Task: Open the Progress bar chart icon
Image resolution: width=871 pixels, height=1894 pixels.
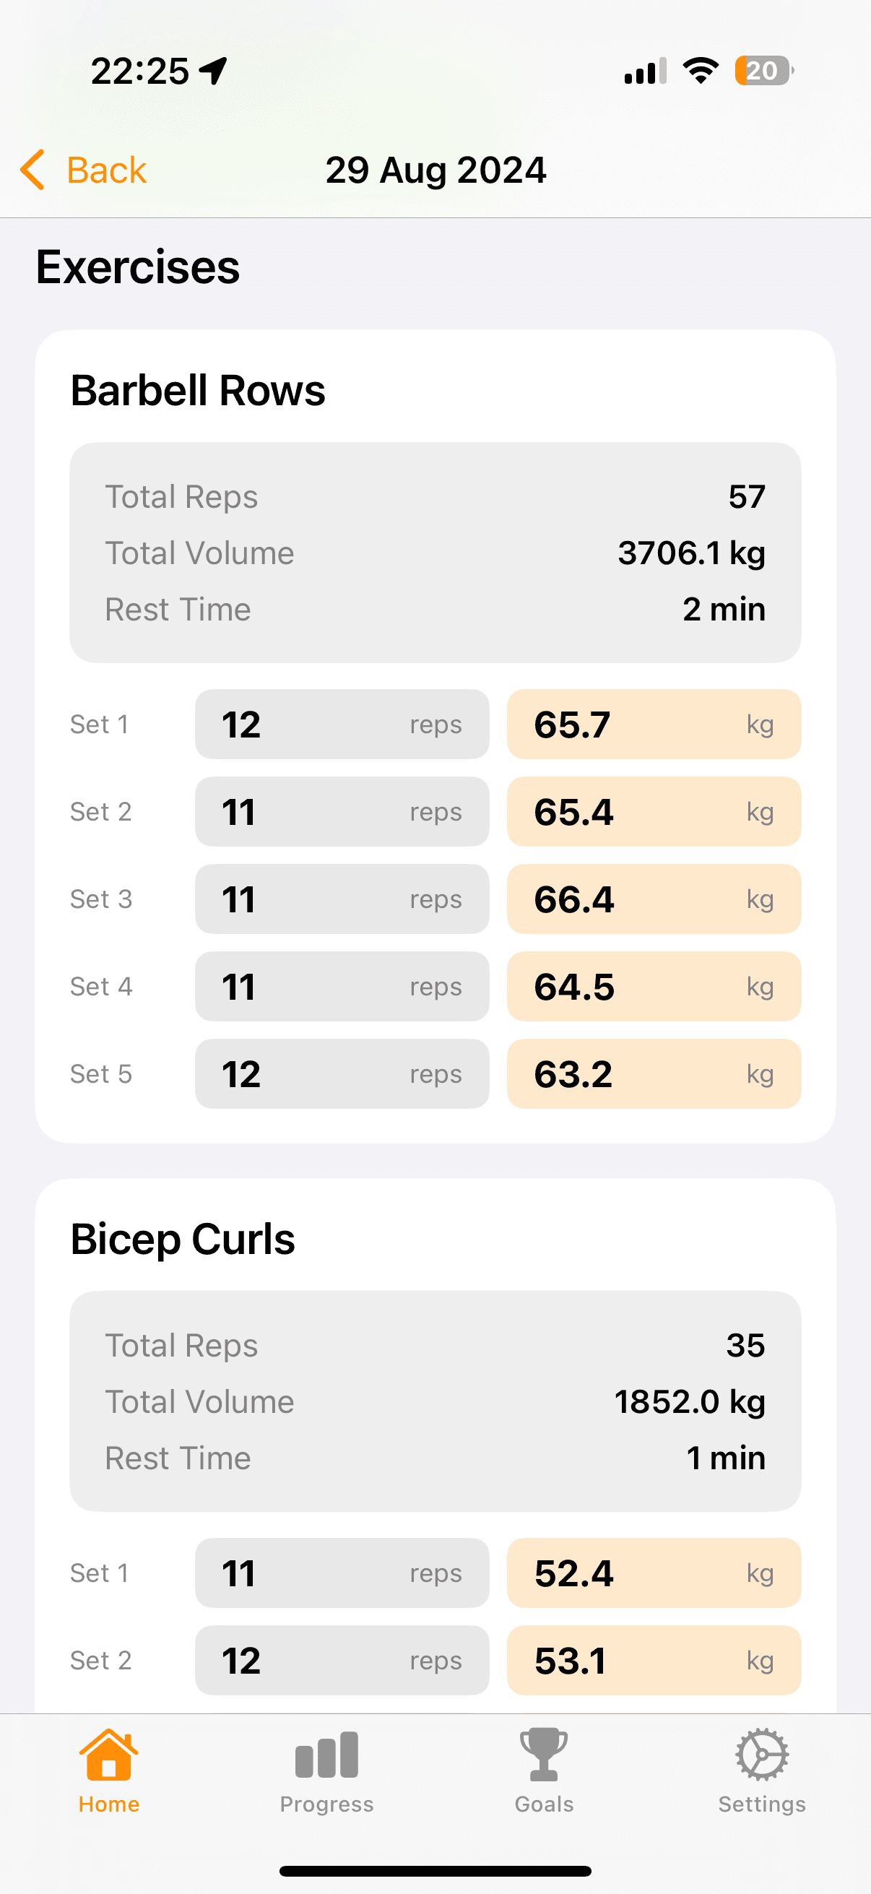Action: click(326, 1755)
